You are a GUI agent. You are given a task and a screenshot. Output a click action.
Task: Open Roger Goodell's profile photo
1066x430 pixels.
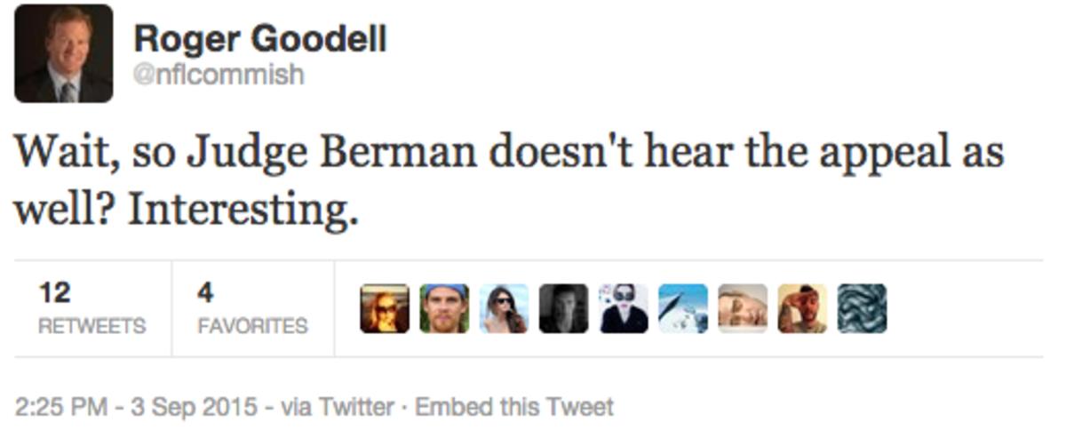pyautogui.click(x=63, y=53)
